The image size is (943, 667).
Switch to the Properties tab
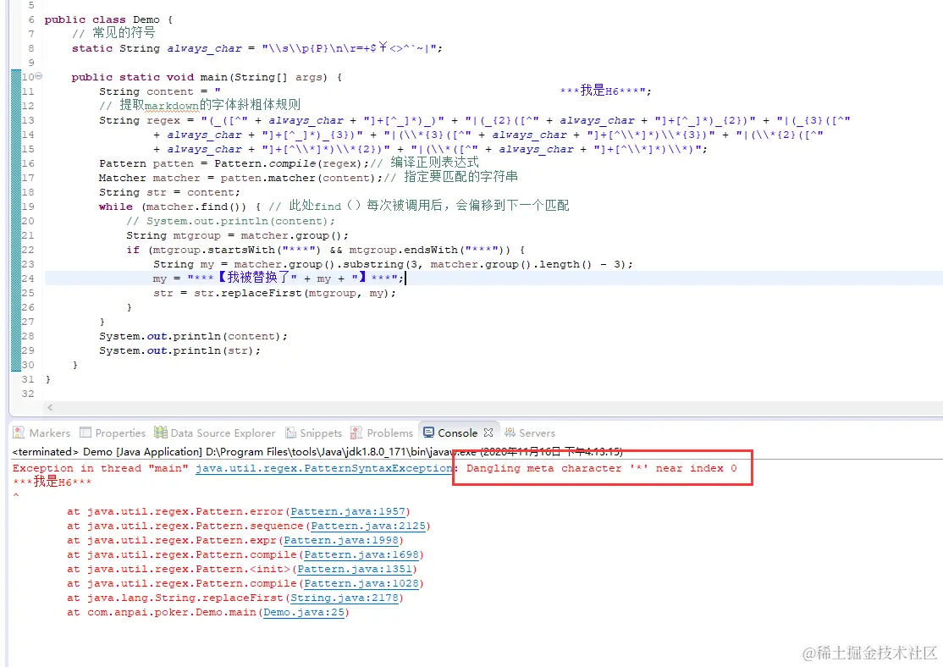tap(113, 433)
